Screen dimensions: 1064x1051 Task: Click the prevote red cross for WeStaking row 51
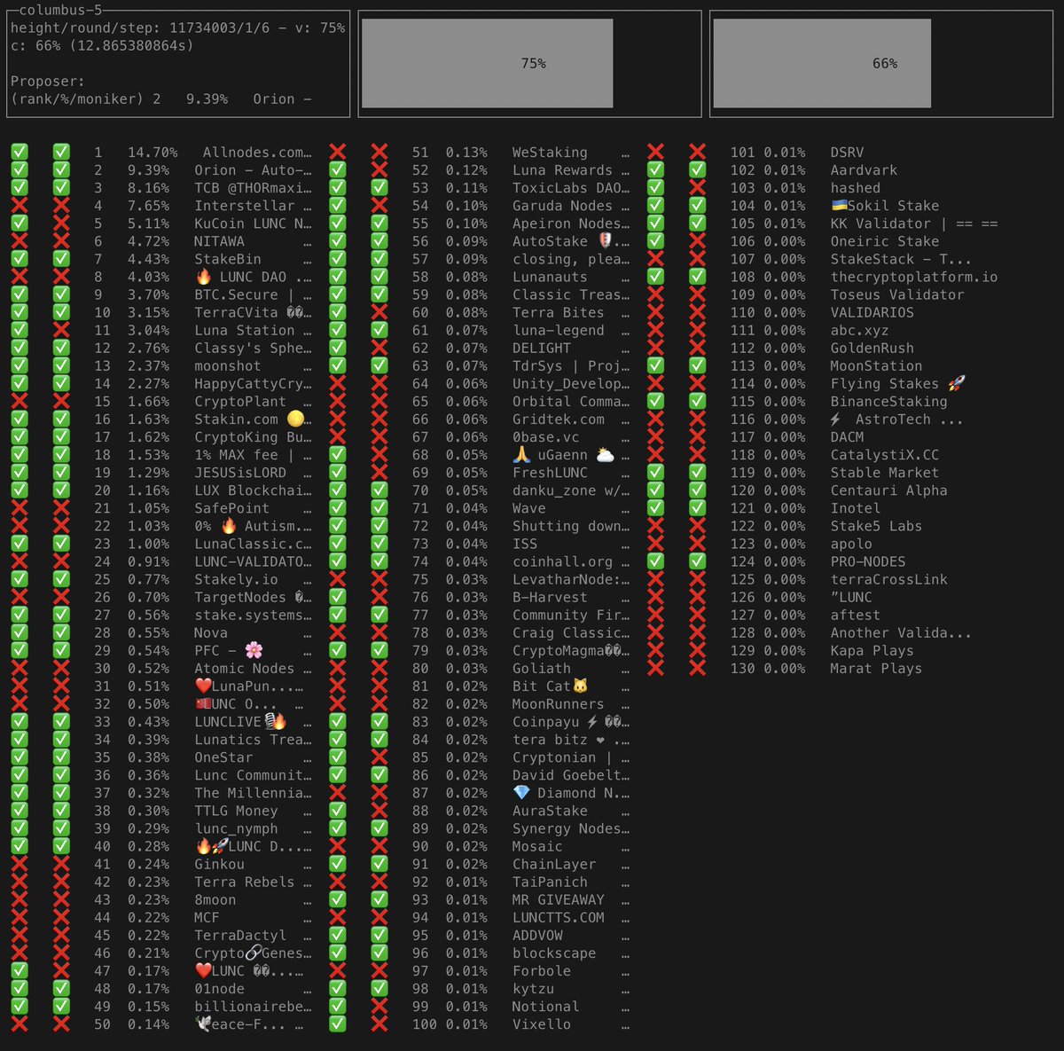(338, 152)
